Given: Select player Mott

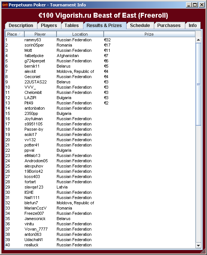Looking at the screenshot, I should [x=28, y=50].
